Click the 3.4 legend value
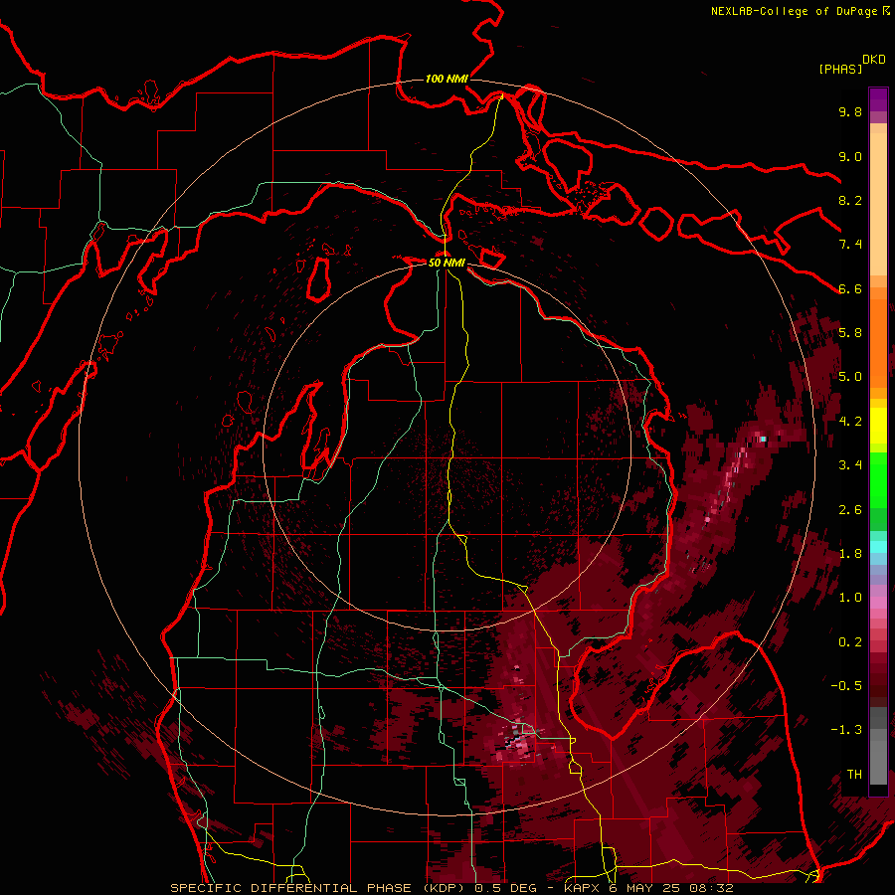Screen dimensions: 895x895 click(850, 465)
